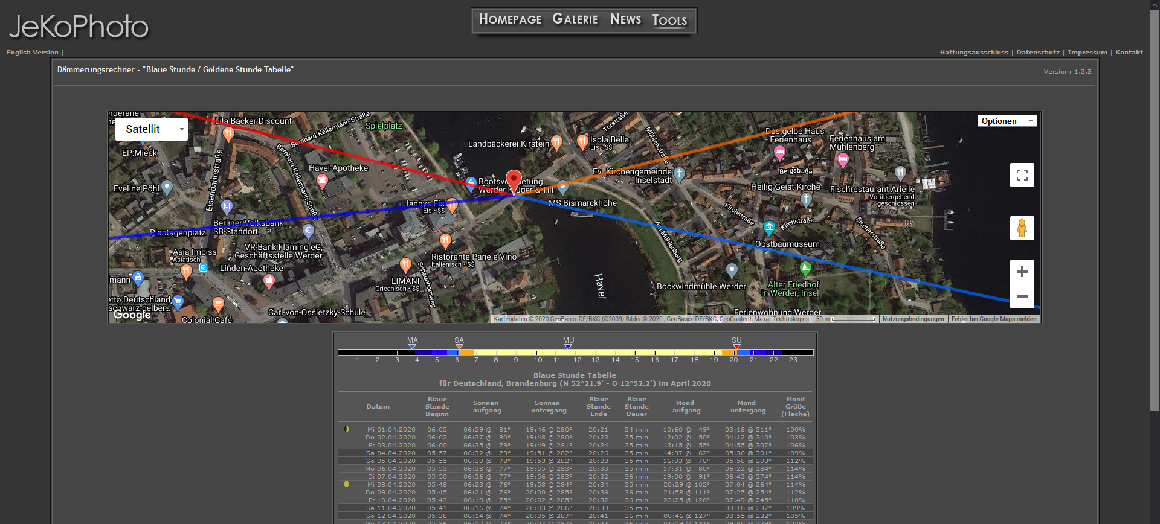Viewport: 1160px width, 524px height.
Task: Click the VR-Bank Fläming euro pin
Action: click(308, 230)
